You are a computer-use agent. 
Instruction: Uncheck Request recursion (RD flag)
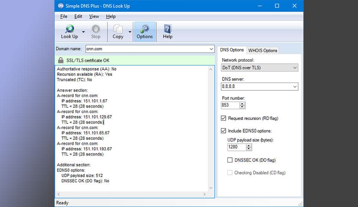point(224,118)
